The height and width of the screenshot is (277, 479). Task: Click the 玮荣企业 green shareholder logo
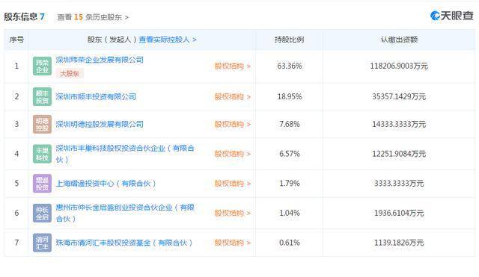(x=42, y=66)
